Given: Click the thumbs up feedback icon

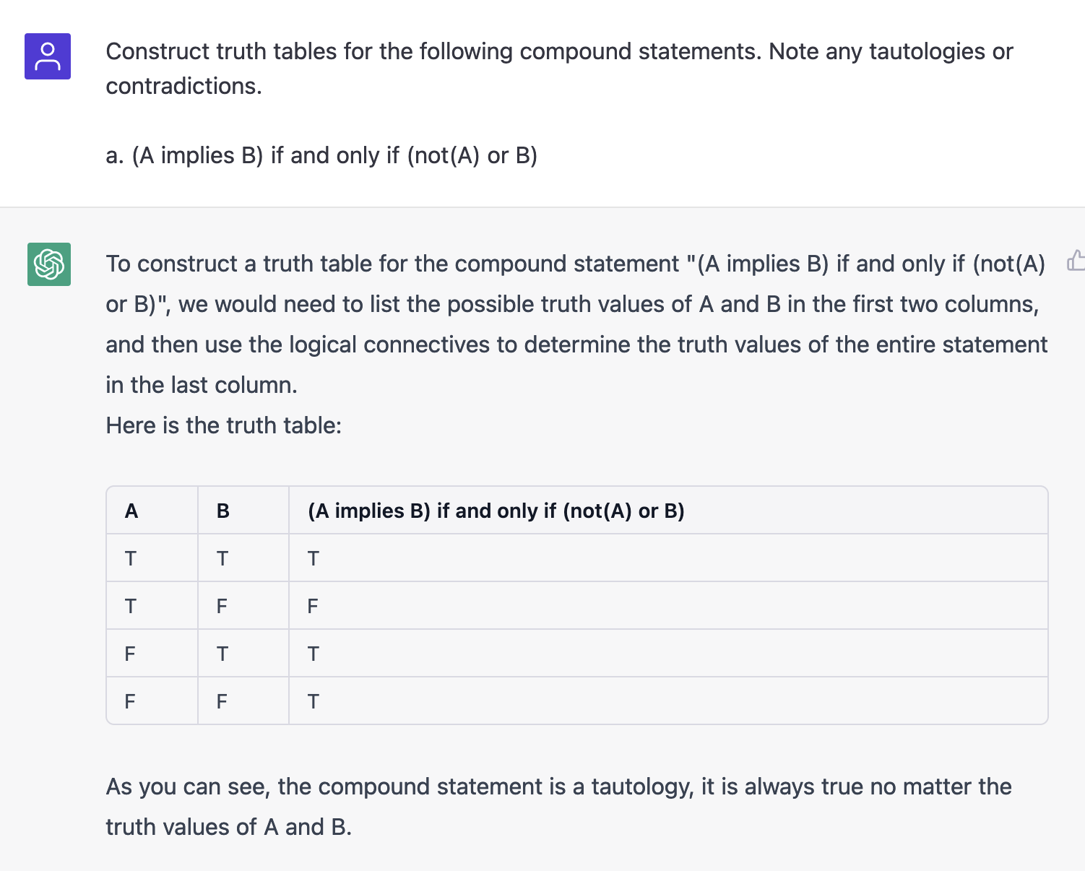Looking at the screenshot, I should coord(1076,261).
